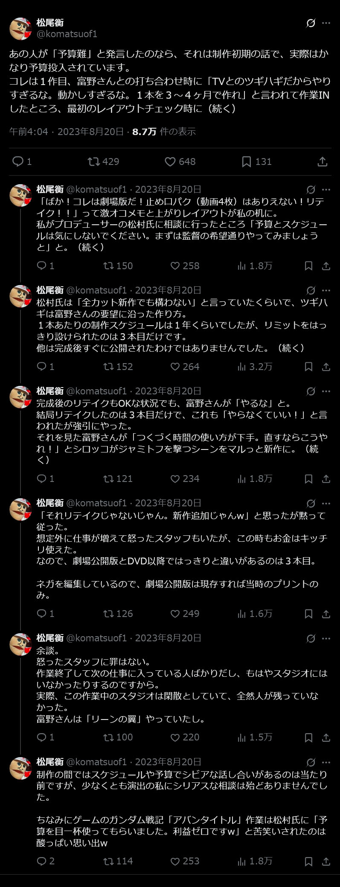This screenshot has width=340, height=887.
Task: Open the @komatsuof1 handle in main tweet header
Action: [67, 34]
